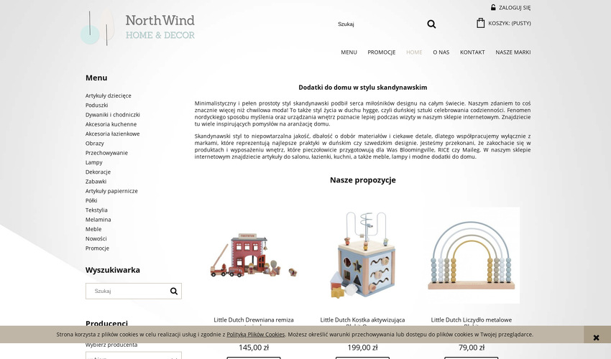Click the 145,00 zł price
Viewport: 611px width, 359px height.
coord(254,348)
